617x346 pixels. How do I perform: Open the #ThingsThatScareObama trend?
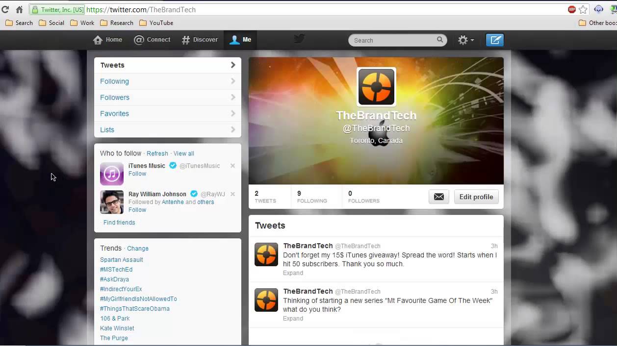[135, 309]
